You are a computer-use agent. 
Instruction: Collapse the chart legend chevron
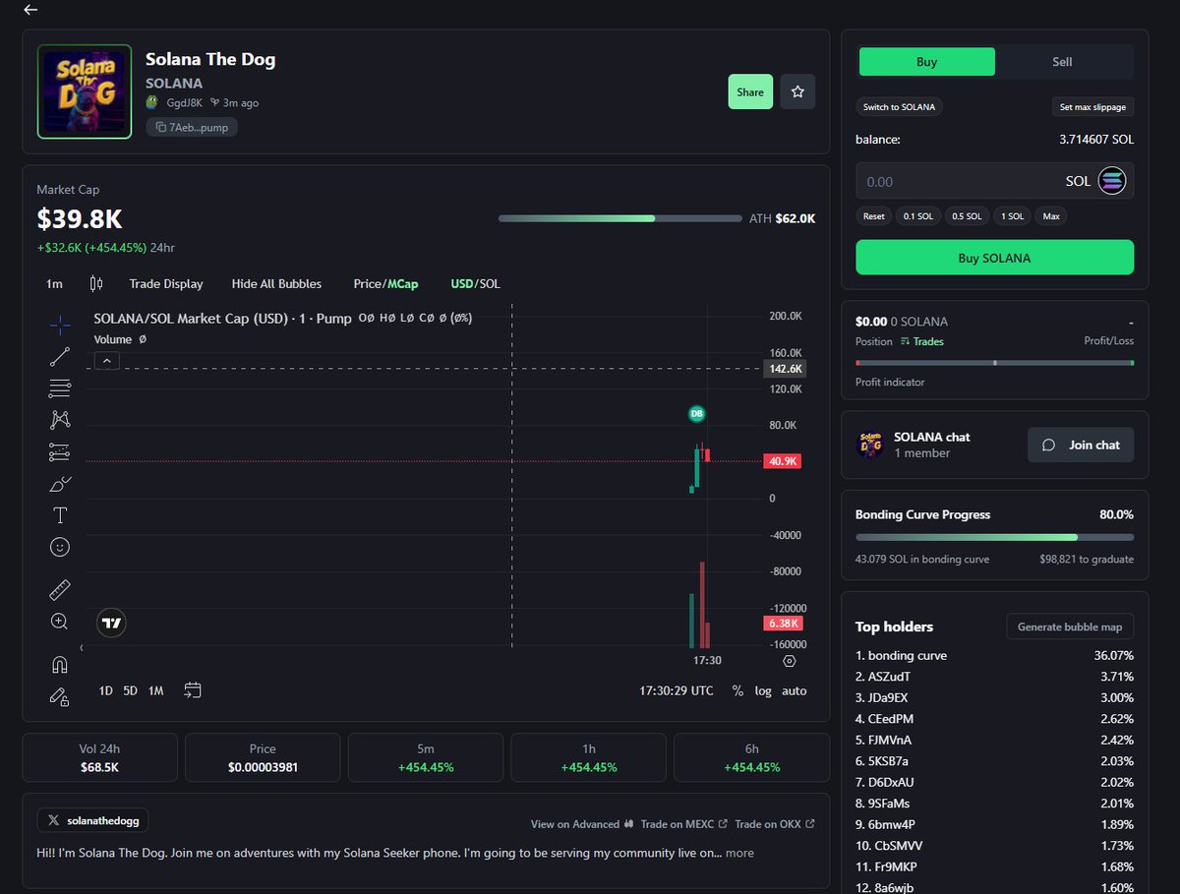[108, 361]
